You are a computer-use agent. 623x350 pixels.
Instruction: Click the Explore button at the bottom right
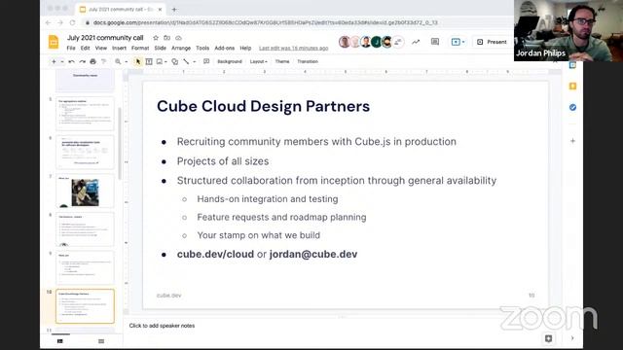549,338
